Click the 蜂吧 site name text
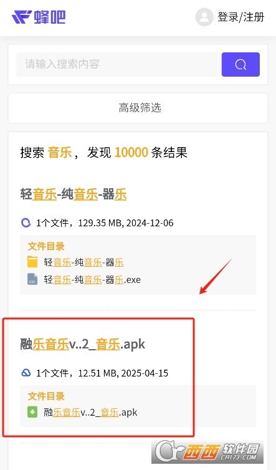276x470 pixels. [x=50, y=17]
